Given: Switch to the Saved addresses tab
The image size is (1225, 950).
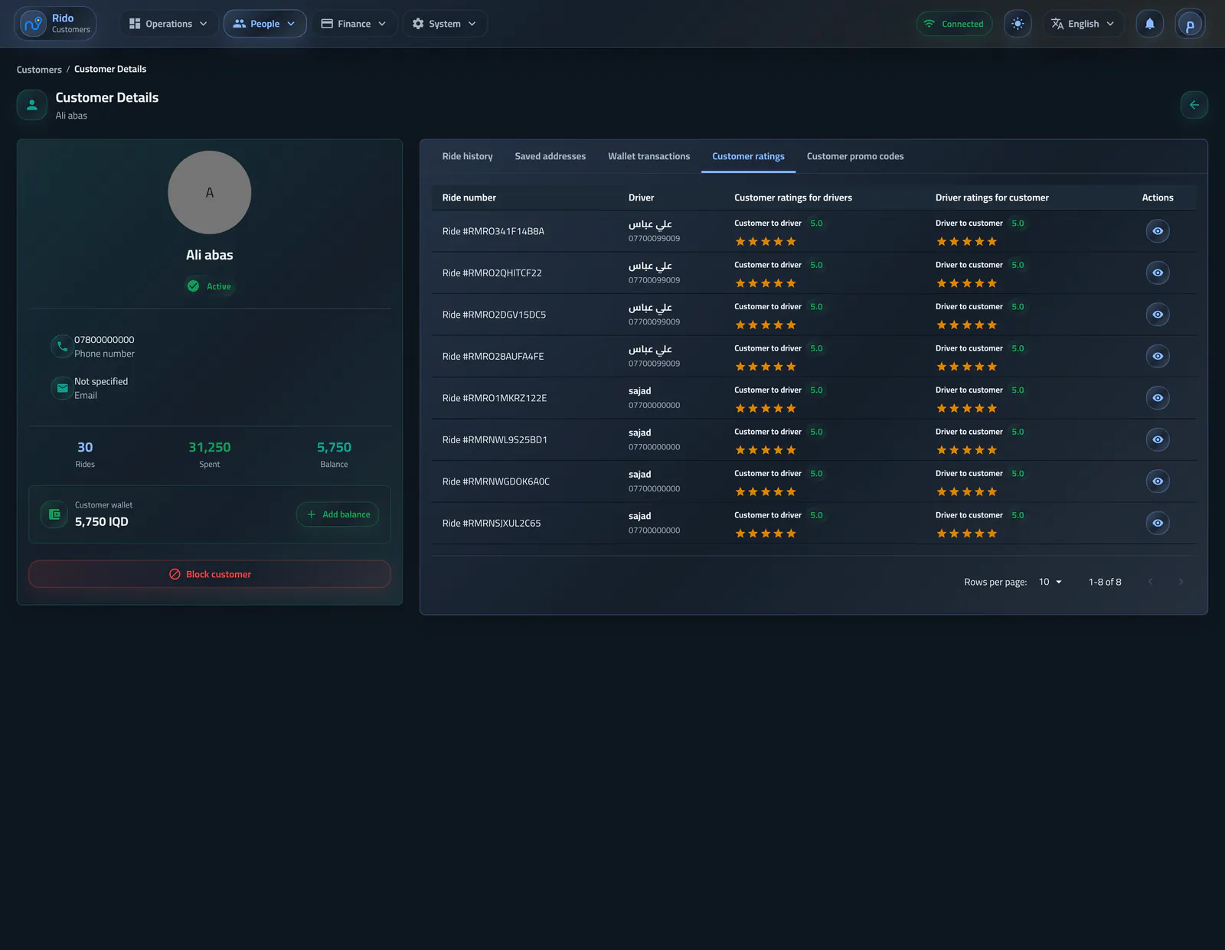Looking at the screenshot, I should 550,156.
